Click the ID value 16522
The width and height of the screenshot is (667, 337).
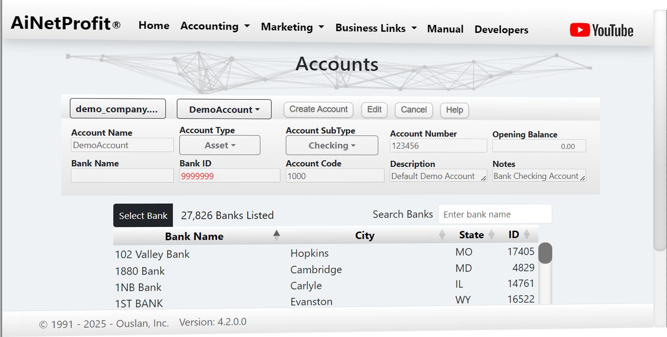(521, 300)
